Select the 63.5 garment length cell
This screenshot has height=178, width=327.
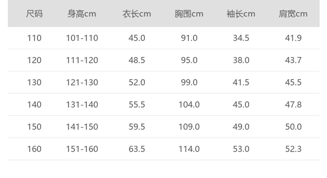(x=137, y=149)
